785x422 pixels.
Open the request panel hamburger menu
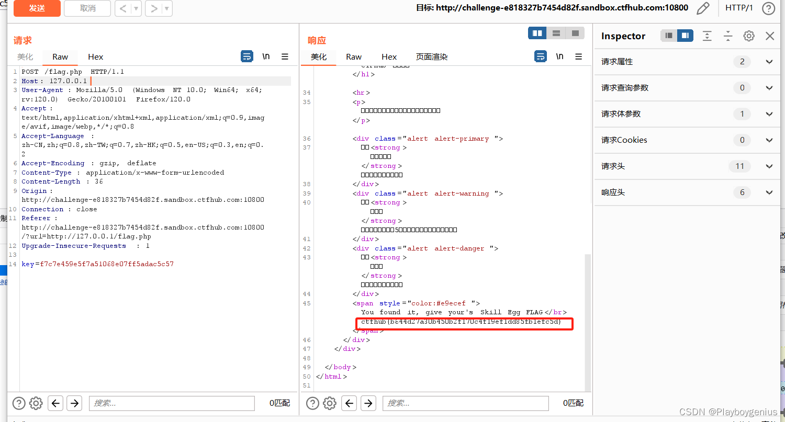click(x=285, y=56)
